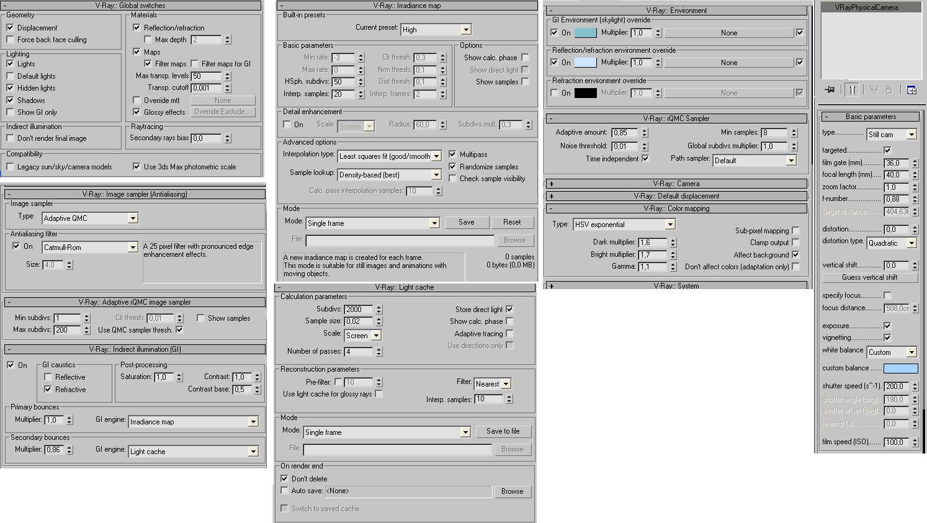Pick the Reflection/refraction environment color swatch
Viewport: 927px width, 523px height.
click(585, 63)
